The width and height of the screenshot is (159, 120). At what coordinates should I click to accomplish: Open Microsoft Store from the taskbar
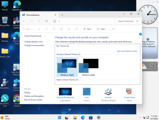[x=91, y=117]
